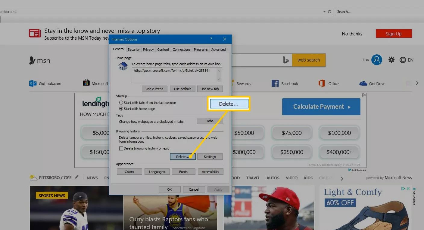Image resolution: width=424 pixels, height=230 pixels.
Task: Click the Outlook.com icon
Action: tap(33, 83)
